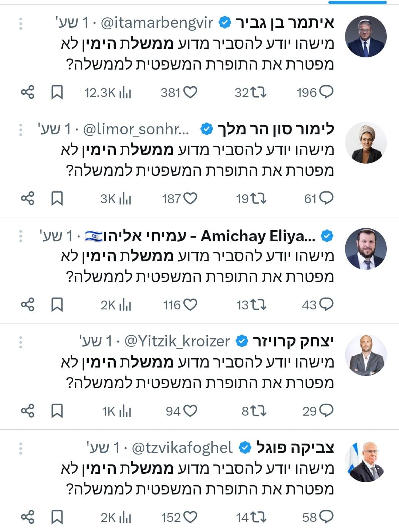Share Itamar Ben Gvir's tweet
The image size is (399, 530).
tap(27, 92)
